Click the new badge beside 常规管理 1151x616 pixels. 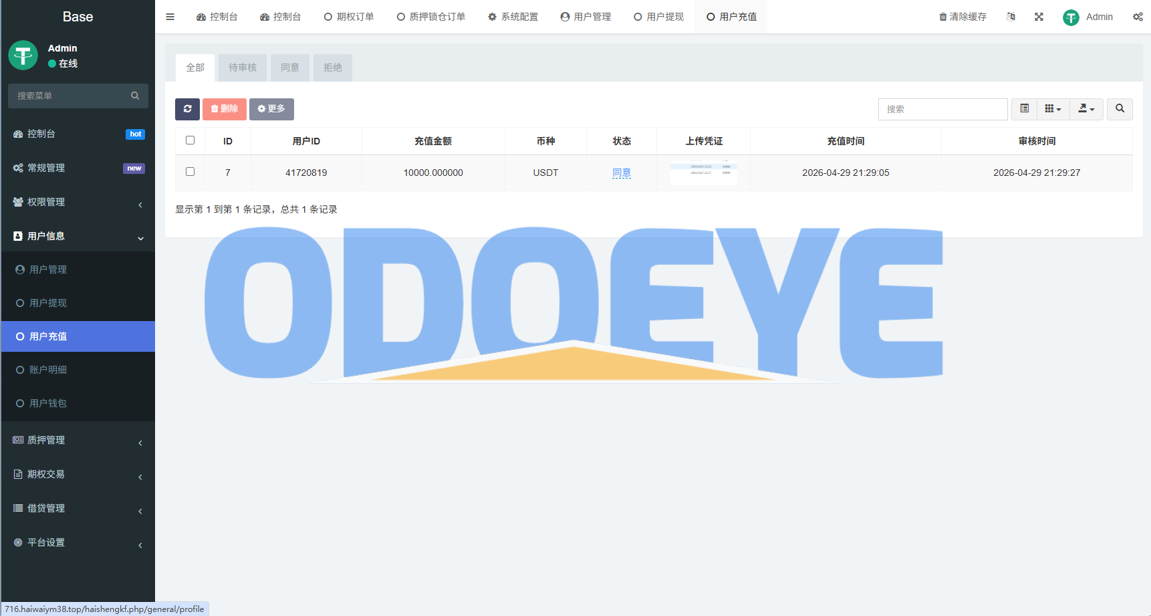tap(134, 169)
